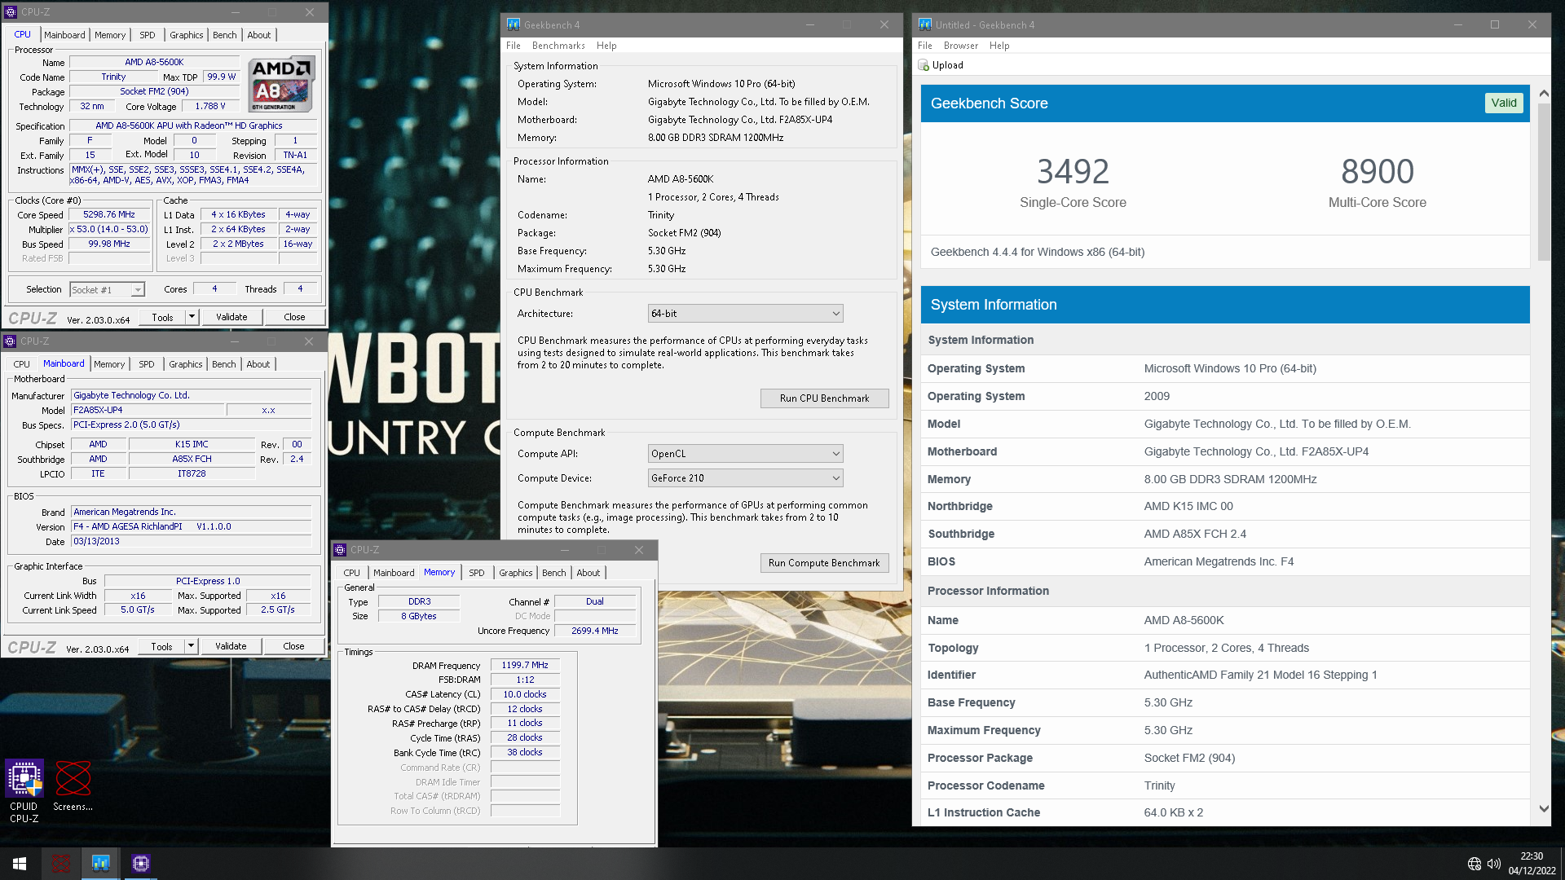Open Graphics tab in Memory CPU-Z window
The height and width of the screenshot is (880, 1565).
click(515, 573)
